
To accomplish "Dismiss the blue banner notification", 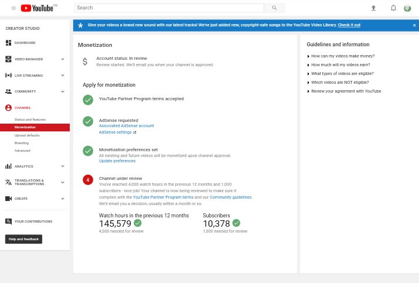I will click(414, 25).
